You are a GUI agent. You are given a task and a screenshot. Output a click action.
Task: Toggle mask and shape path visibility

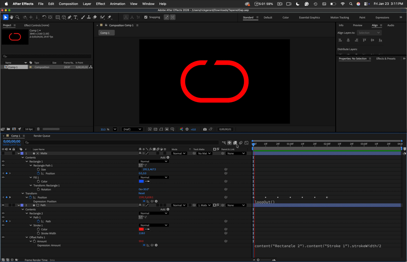(x=161, y=129)
